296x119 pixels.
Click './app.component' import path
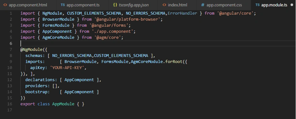coord(112,31)
